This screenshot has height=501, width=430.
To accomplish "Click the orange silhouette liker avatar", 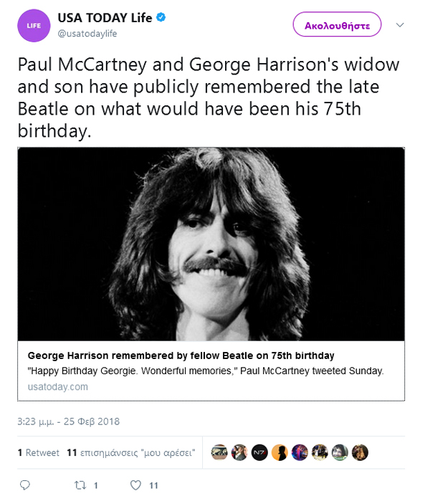I will (279, 452).
